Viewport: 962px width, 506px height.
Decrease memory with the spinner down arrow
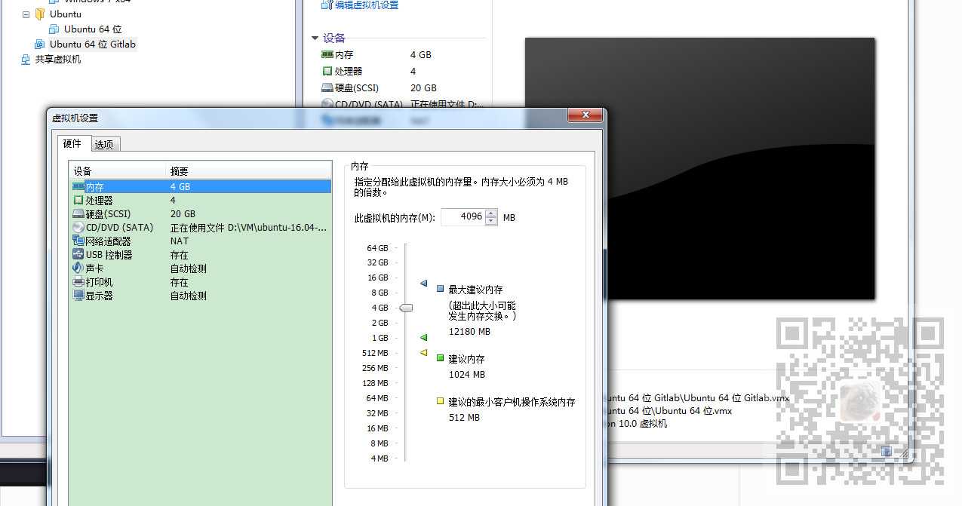491,221
